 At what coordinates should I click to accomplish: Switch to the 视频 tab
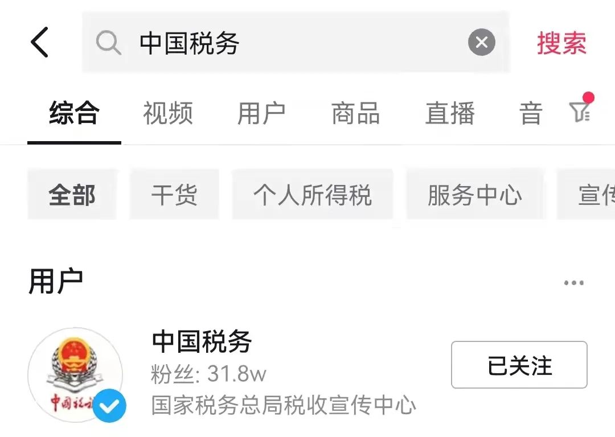coord(168,113)
